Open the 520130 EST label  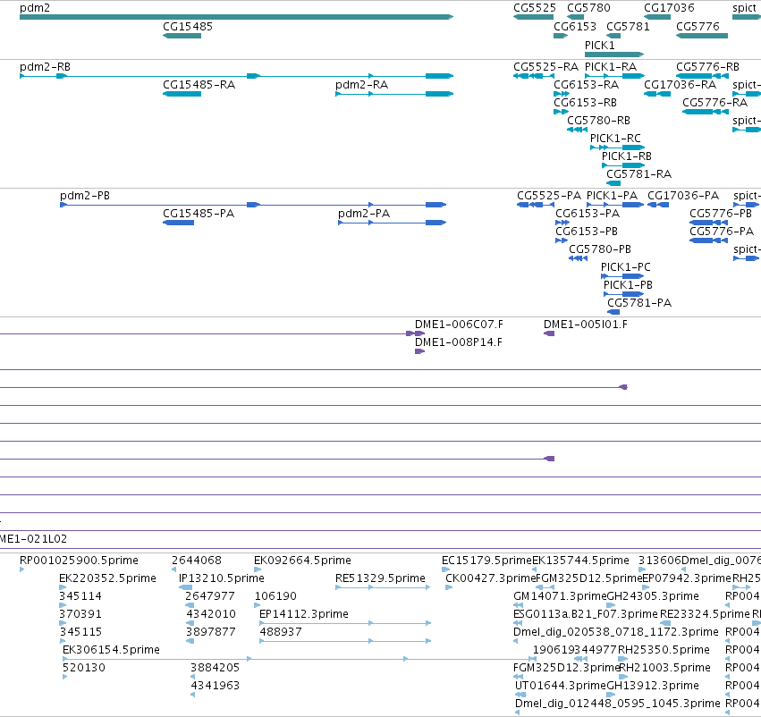(x=83, y=668)
